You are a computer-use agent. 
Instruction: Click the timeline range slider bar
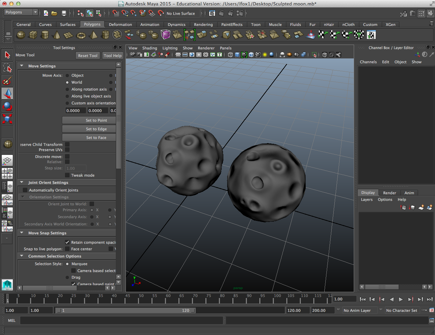[x=126, y=310]
